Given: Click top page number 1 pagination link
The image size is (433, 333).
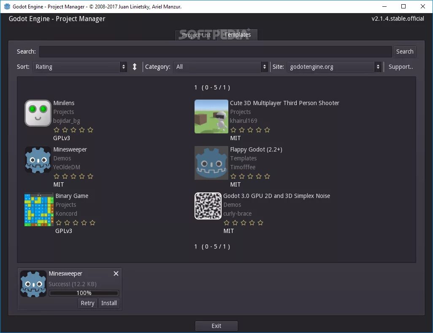Looking at the screenshot, I should click(x=196, y=87).
